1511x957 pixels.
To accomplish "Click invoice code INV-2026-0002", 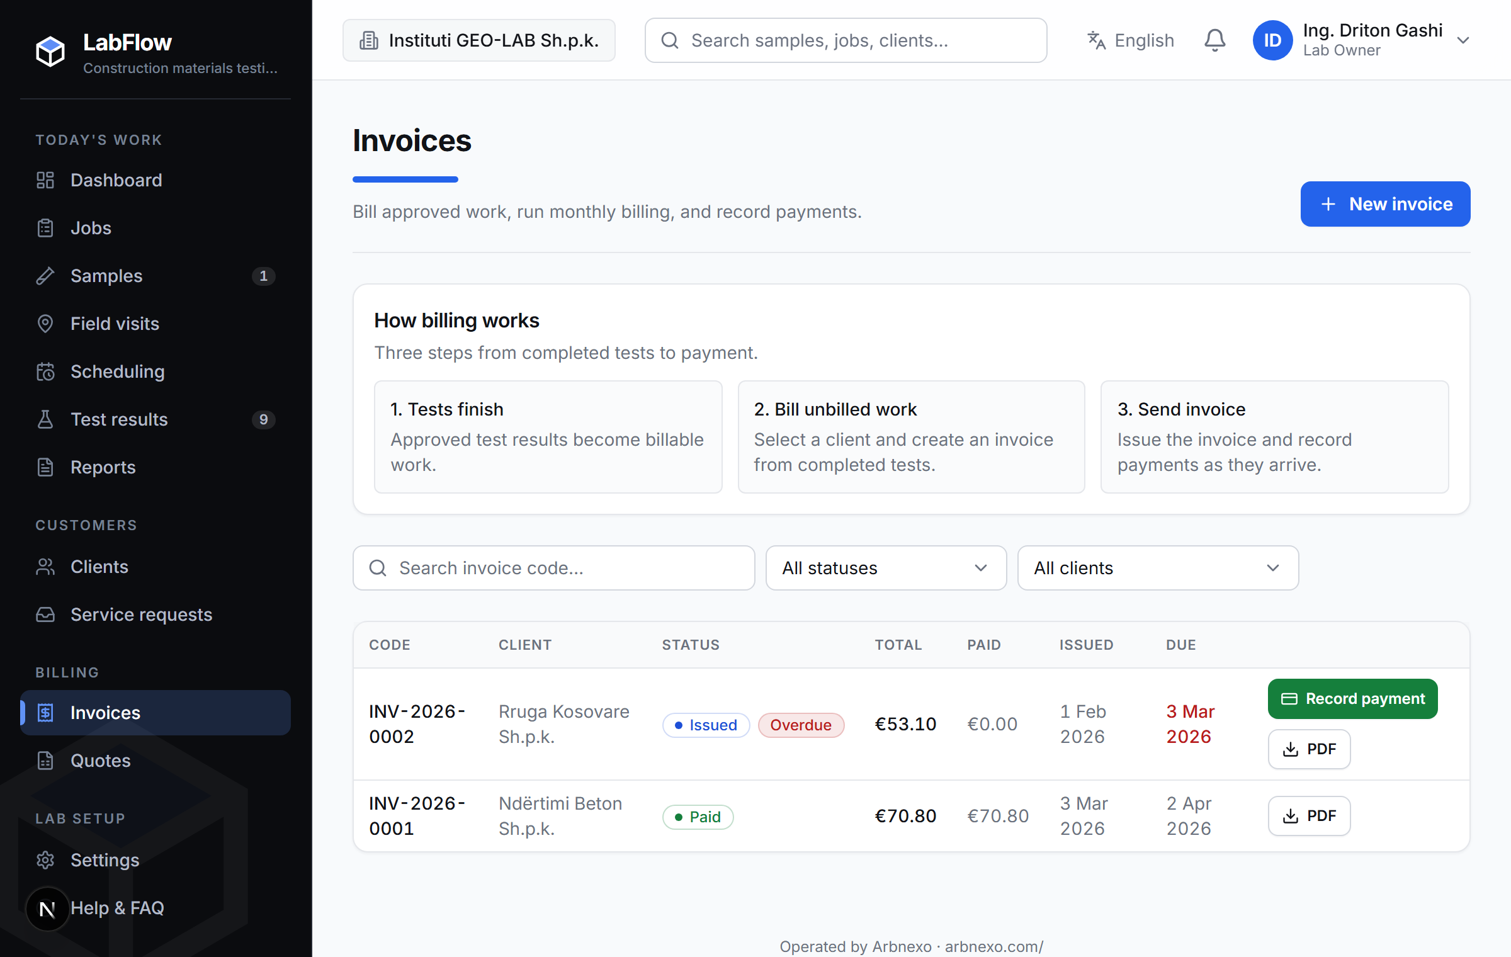I will click(x=417, y=724).
